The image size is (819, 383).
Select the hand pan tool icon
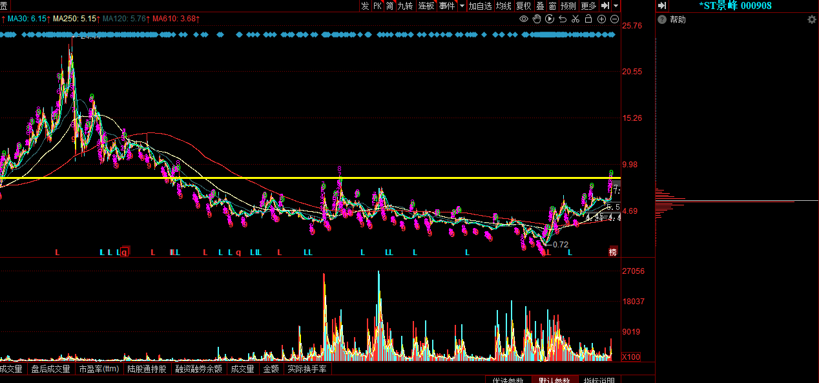coord(537,19)
